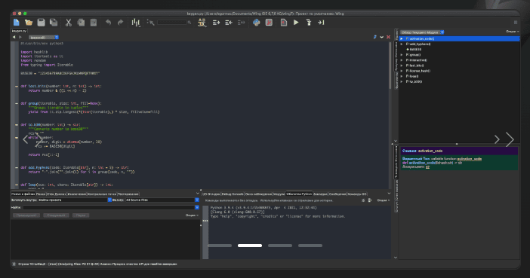530x278 pixels.
Task: Select the keygen.py editor tab
Action: click(19, 31)
